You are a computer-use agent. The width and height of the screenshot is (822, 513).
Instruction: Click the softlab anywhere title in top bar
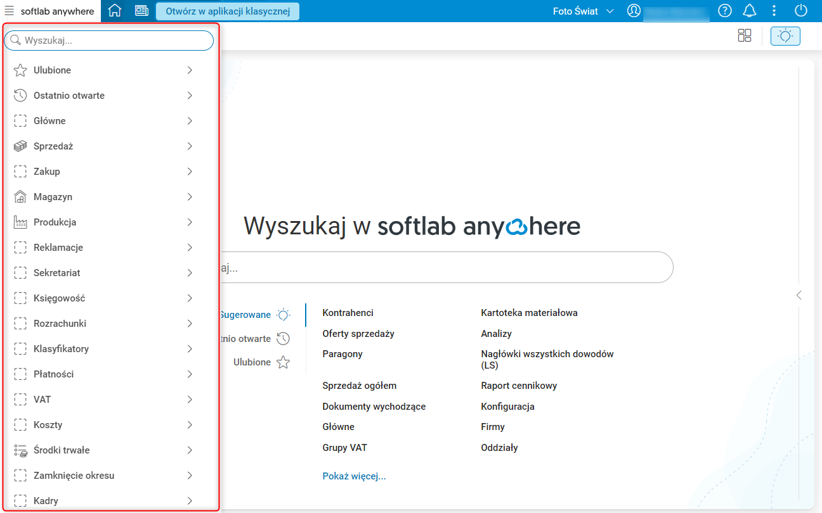click(x=57, y=11)
